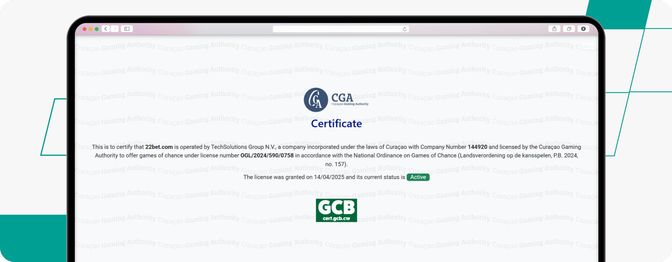
Task: Click the Certificate heading
Action: 336,124
